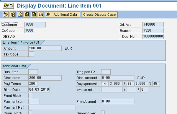Select the Tax Code field

(31, 54)
